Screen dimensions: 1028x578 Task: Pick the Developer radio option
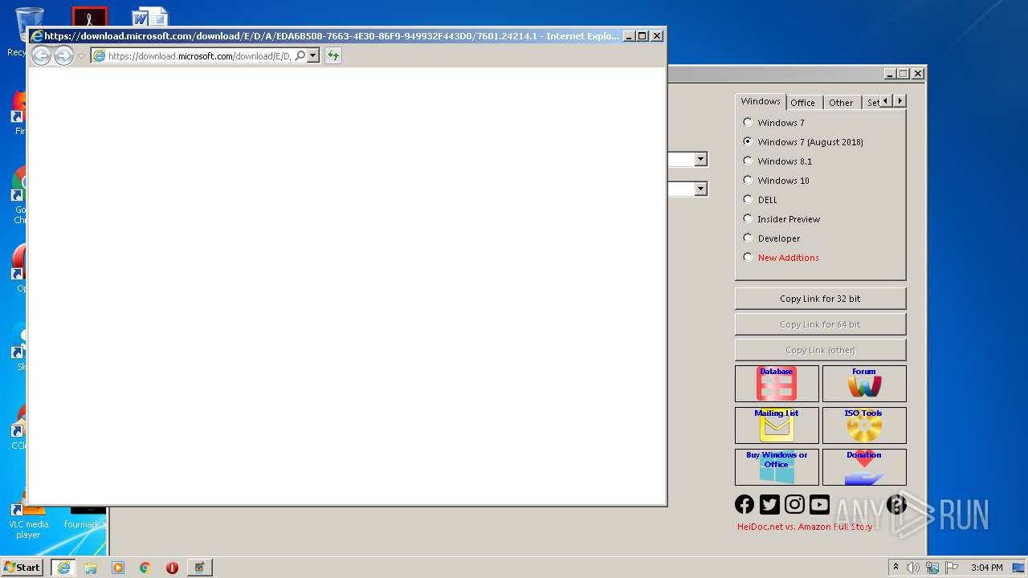[x=748, y=238]
